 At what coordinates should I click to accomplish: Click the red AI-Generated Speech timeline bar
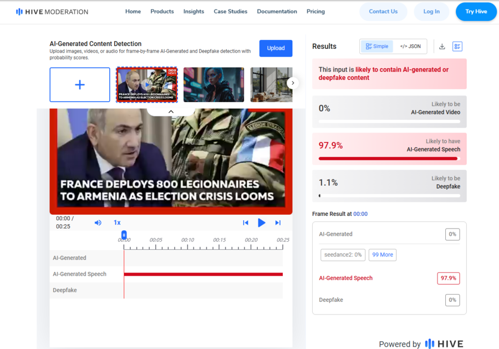203,274
